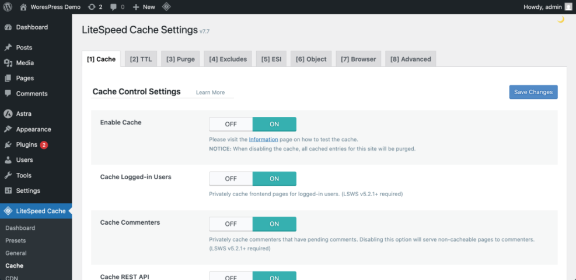Viewport: 576px width, 280px height.
Task: Click Howdy, admin account text
Action: click(x=543, y=6)
